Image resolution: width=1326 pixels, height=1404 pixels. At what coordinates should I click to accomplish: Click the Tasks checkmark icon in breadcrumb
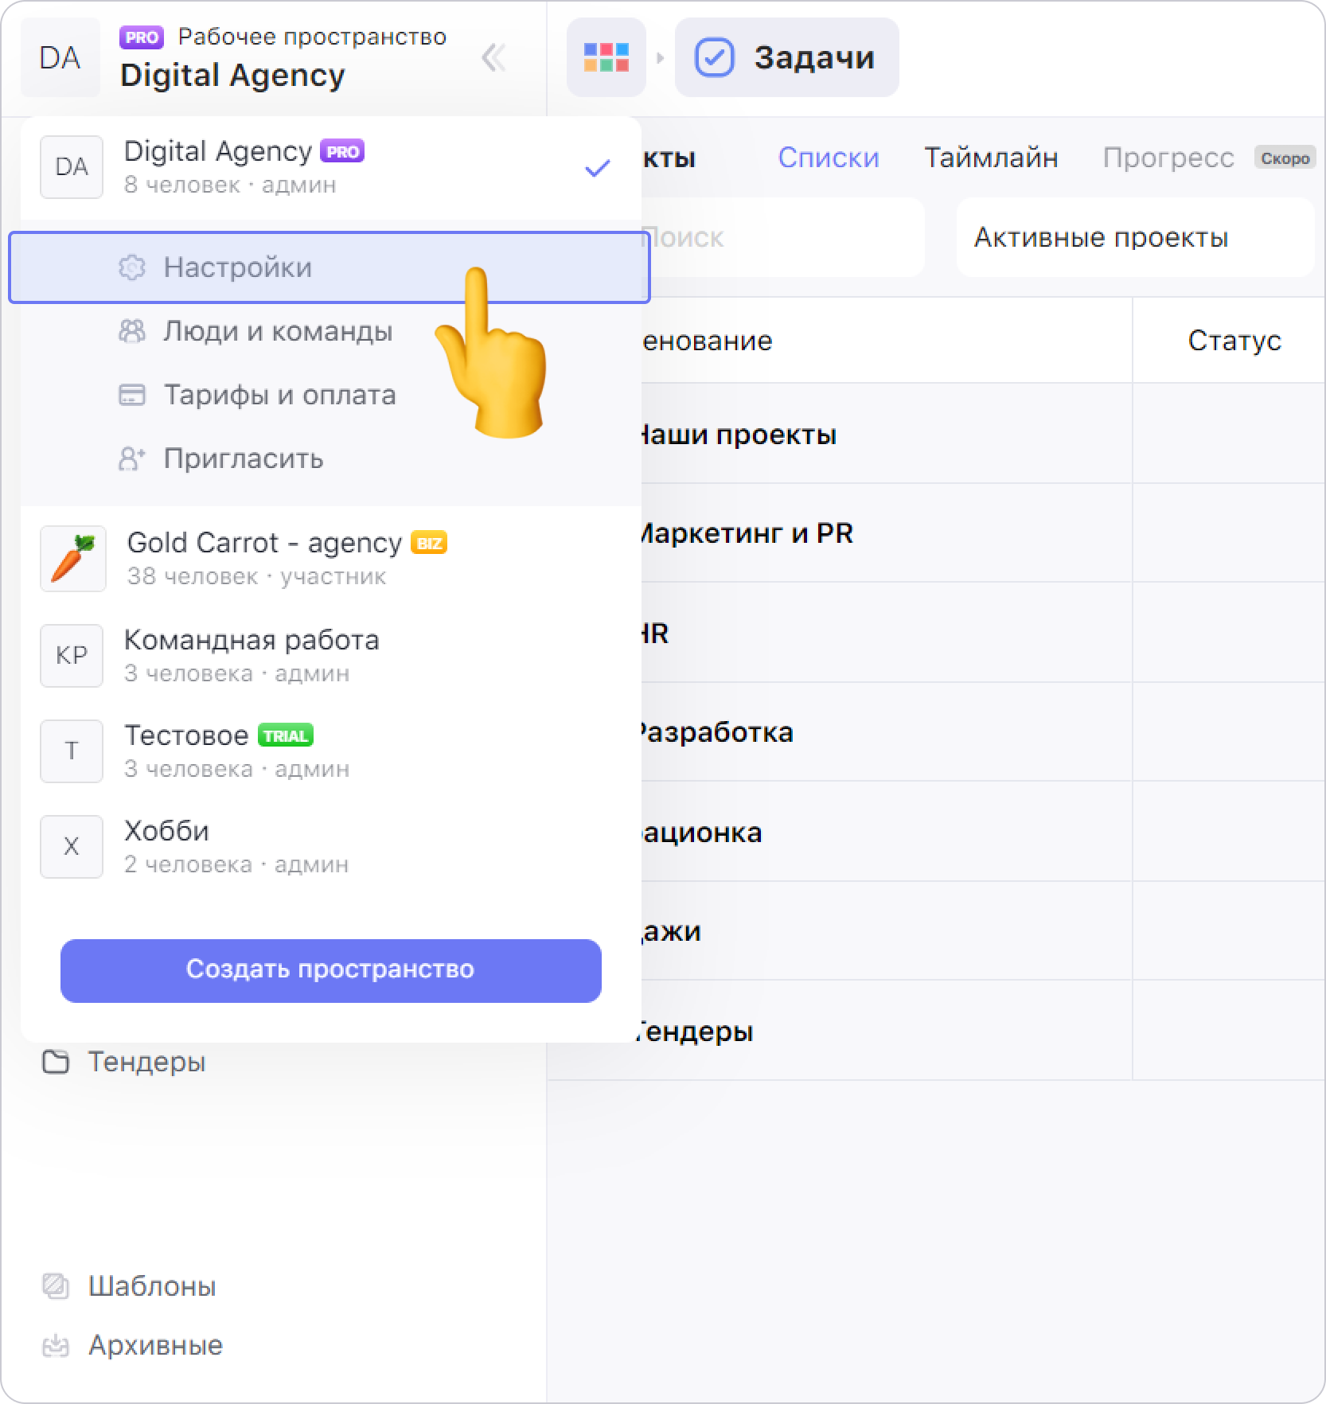point(714,58)
